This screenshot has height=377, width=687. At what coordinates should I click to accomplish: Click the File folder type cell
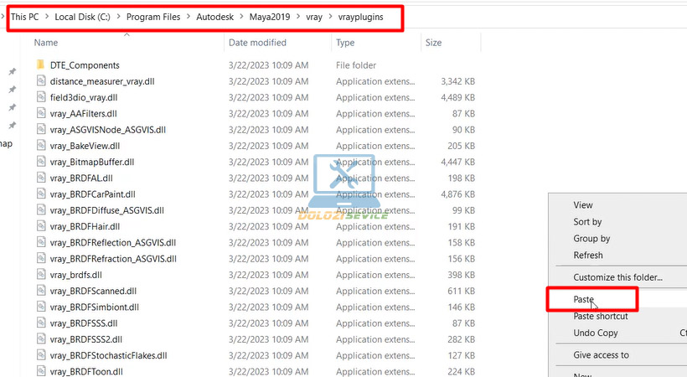click(356, 65)
